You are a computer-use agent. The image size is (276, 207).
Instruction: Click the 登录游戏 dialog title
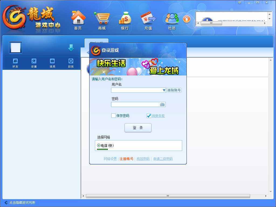click(x=110, y=50)
